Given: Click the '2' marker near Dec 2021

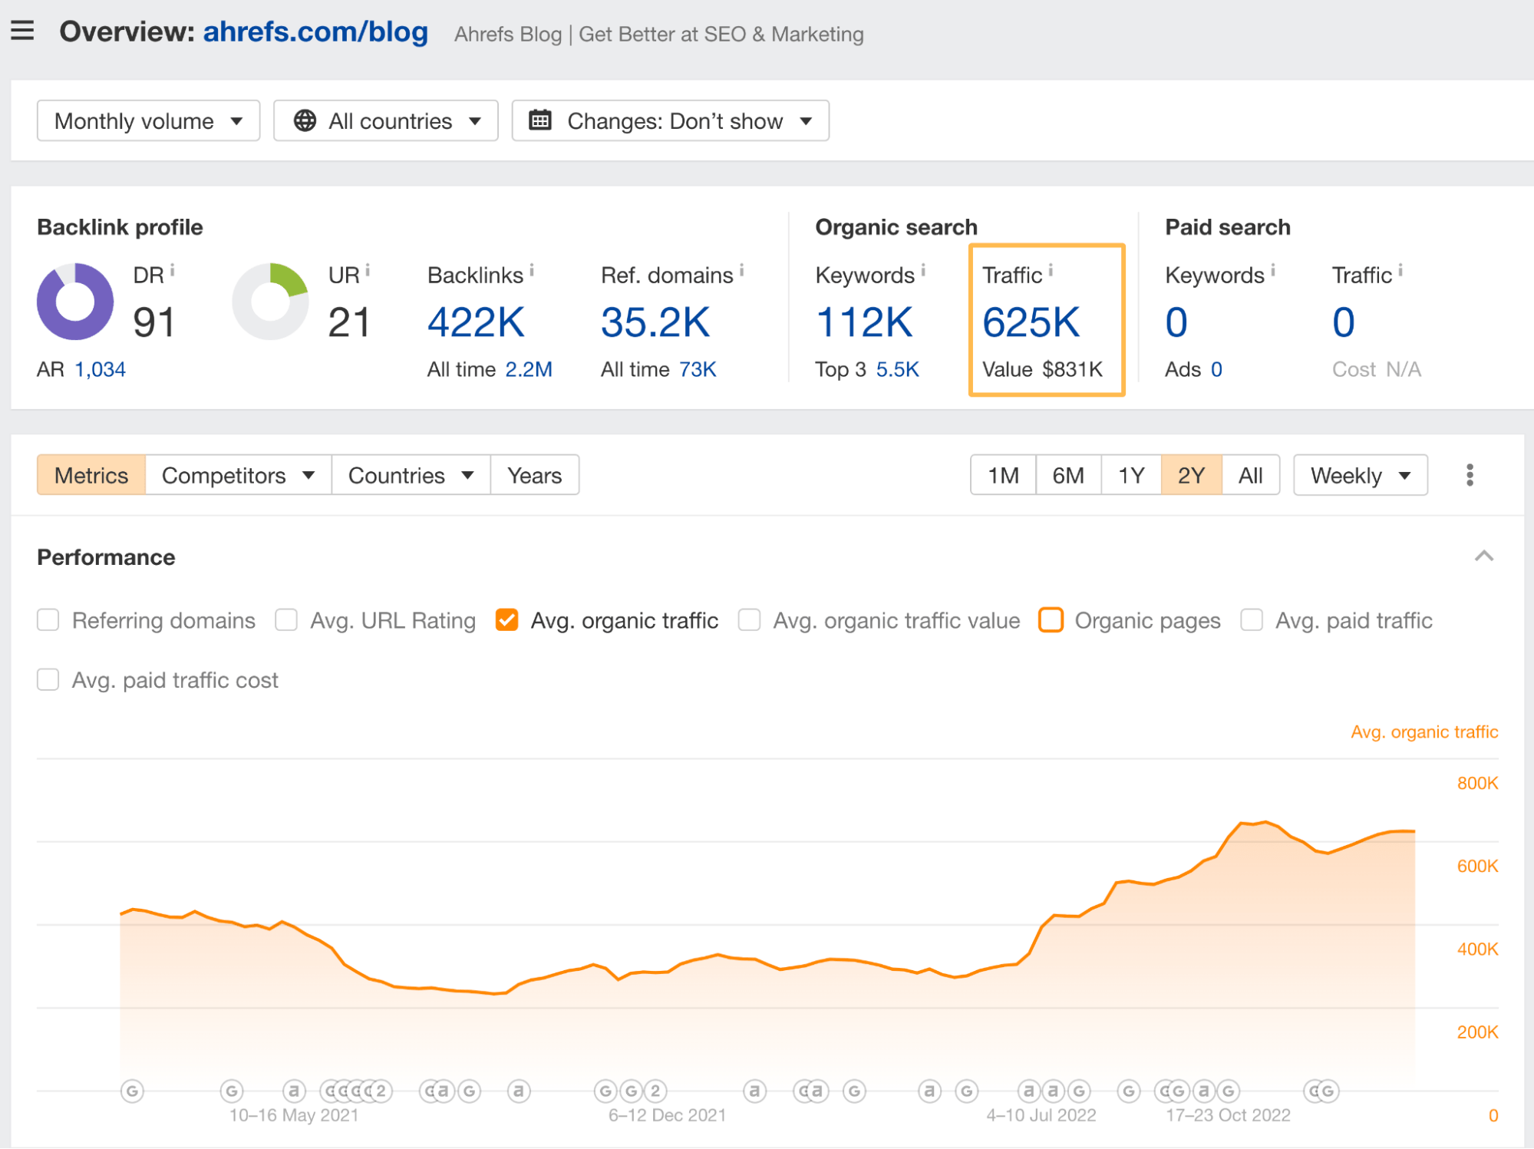Looking at the screenshot, I should (x=655, y=1091).
